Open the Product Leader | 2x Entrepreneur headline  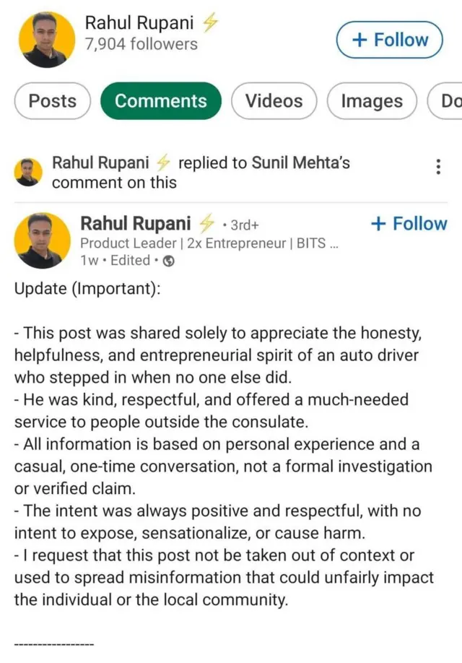pyautogui.click(x=209, y=243)
